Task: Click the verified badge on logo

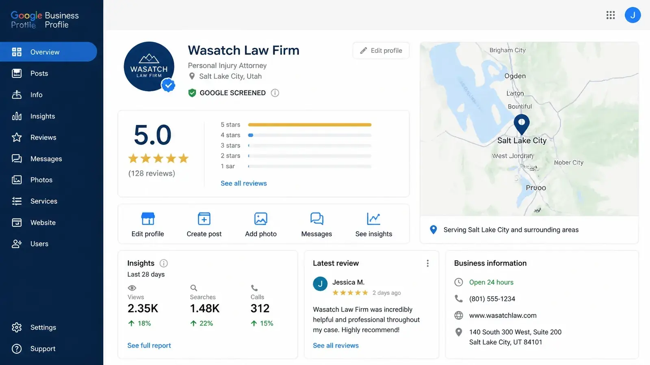Action: click(168, 85)
